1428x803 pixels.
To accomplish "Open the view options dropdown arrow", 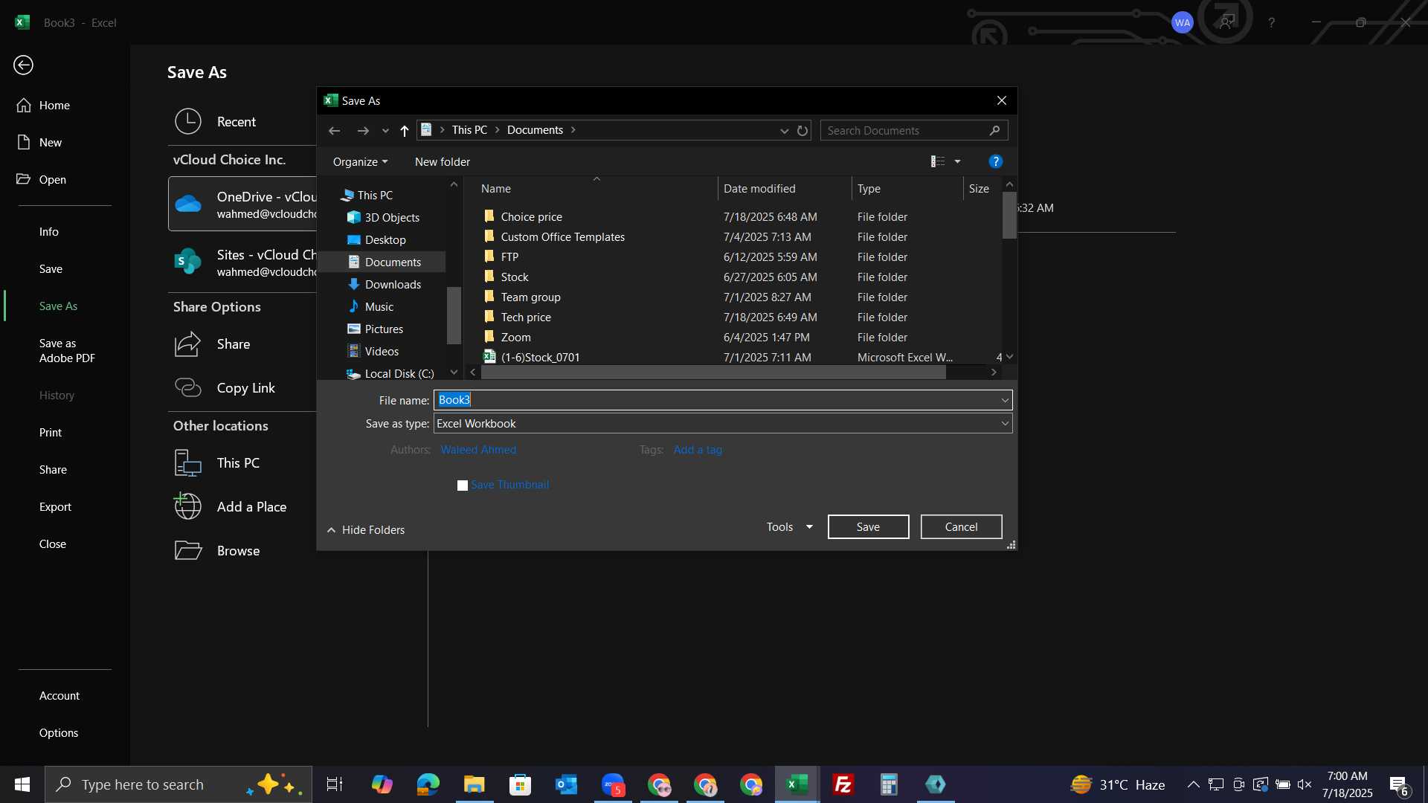I will (957, 161).
